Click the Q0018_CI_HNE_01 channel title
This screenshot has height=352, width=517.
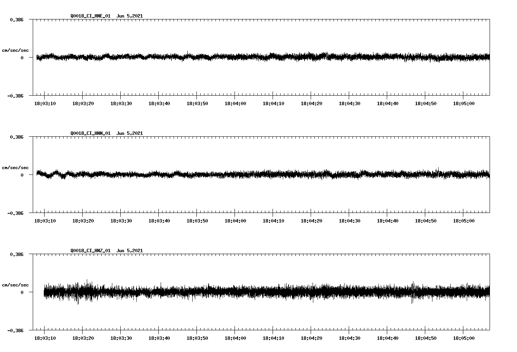pos(91,16)
